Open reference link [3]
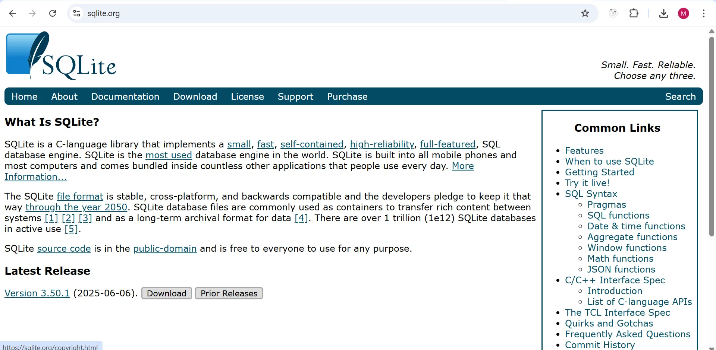716x350 pixels. pyautogui.click(x=85, y=218)
